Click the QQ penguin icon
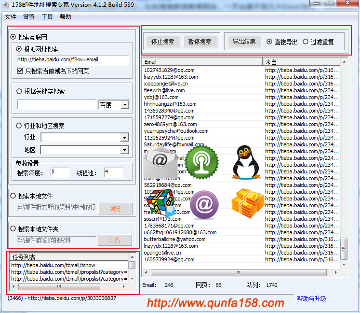 coord(246,162)
